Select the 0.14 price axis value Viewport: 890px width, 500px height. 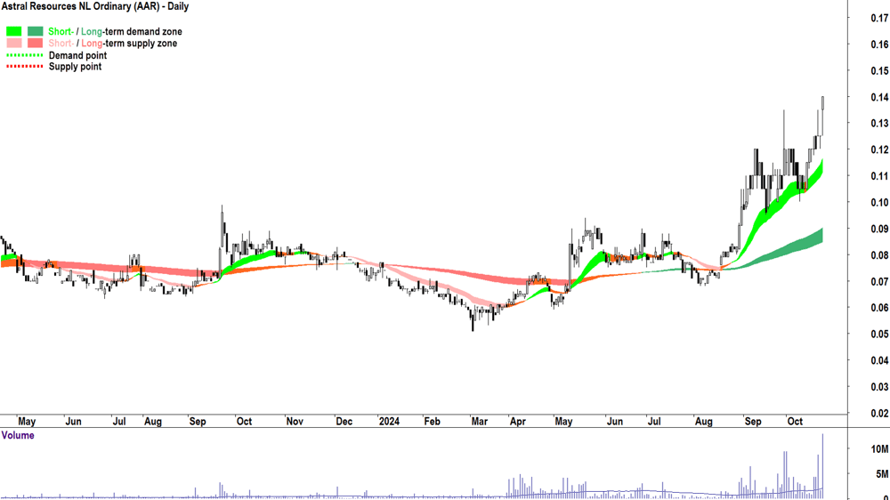tap(879, 97)
